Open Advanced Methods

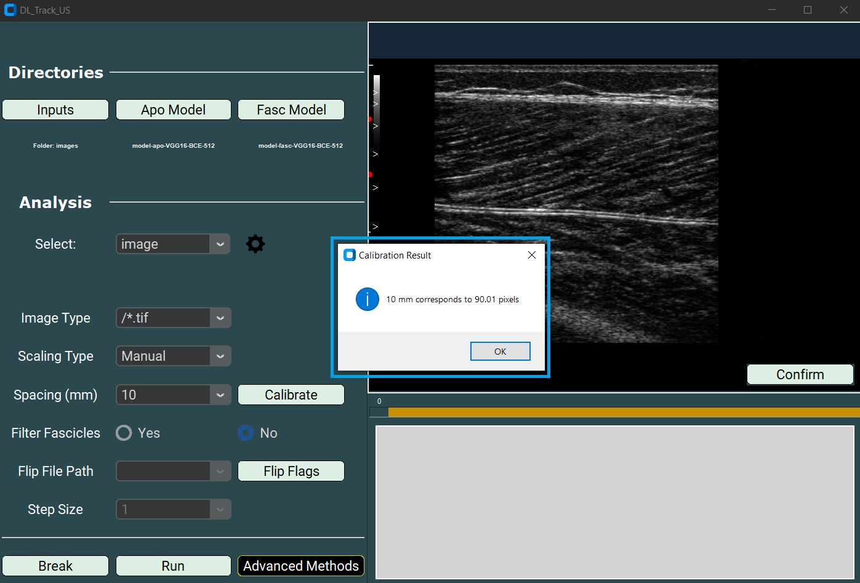pyautogui.click(x=300, y=566)
